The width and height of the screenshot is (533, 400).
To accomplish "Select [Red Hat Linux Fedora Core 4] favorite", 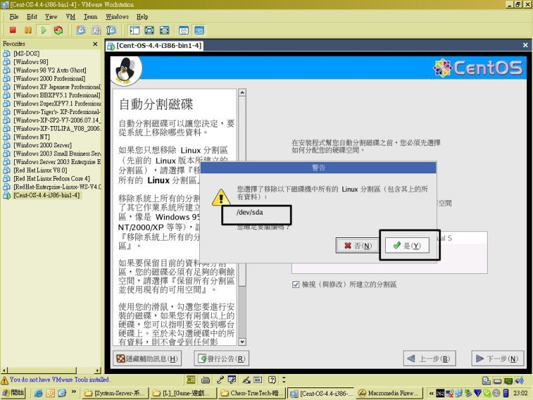I will (x=52, y=179).
